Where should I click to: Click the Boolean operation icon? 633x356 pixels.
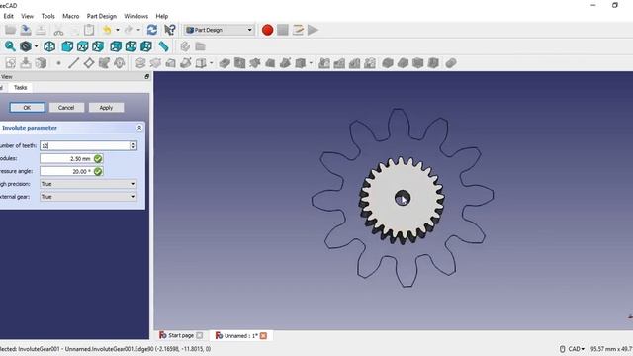coord(451,63)
